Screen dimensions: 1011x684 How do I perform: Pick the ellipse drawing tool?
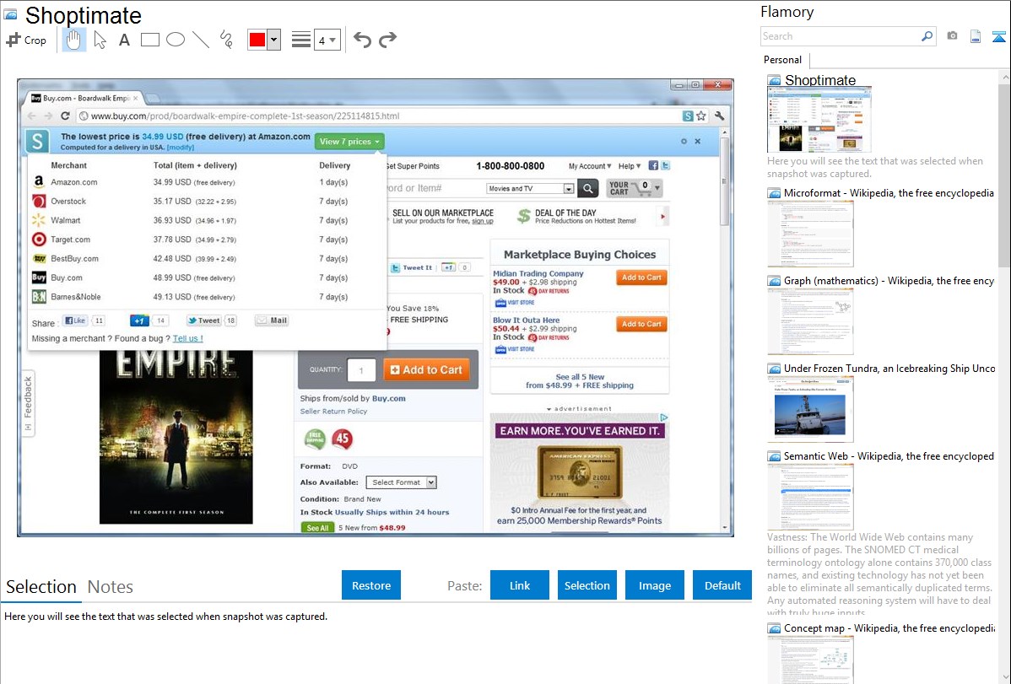[x=176, y=40]
